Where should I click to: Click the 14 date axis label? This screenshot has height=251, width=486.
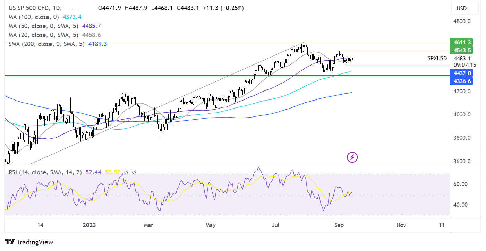[x=40, y=225]
